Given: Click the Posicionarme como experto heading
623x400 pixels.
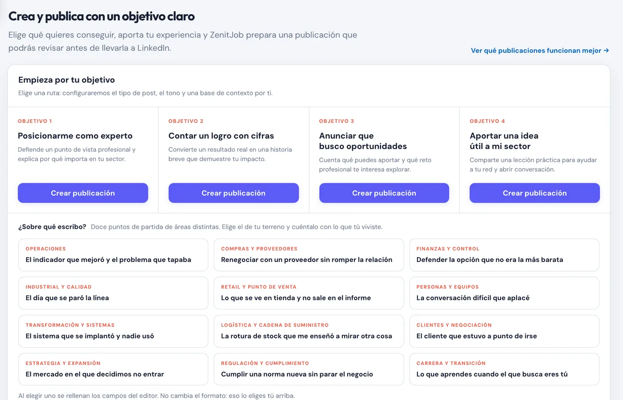Looking at the screenshot, I should click(x=75, y=136).
